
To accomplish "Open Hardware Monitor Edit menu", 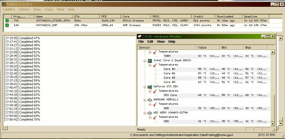I will [x=150, y=42].
